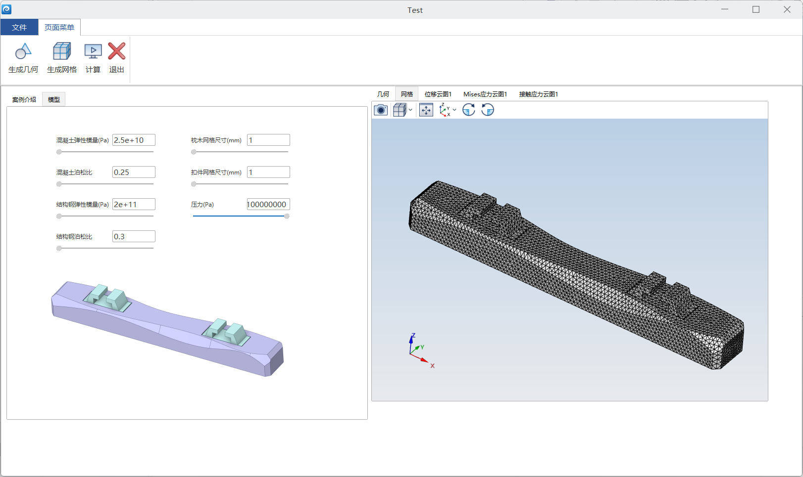Click the 扣件网格尺寸 slider handle

click(x=194, y=184)
